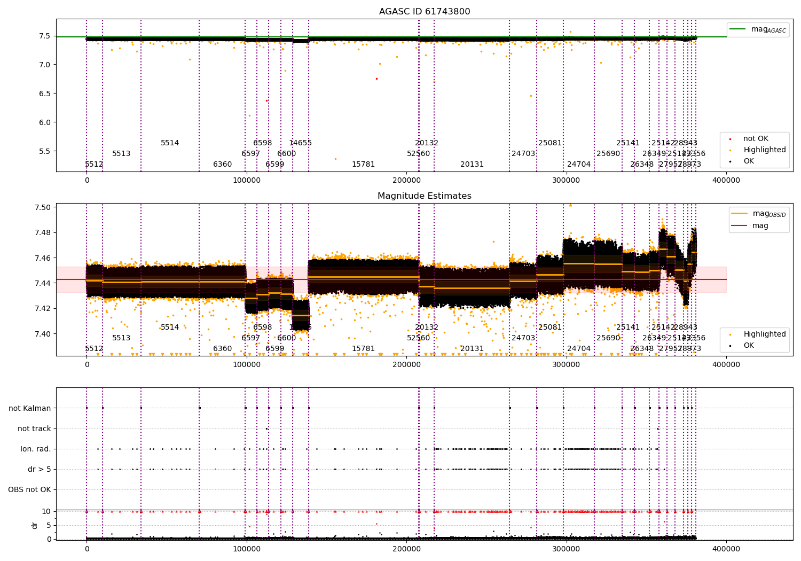Image resolution: width=801 pixels, height=561 pixels.
Task: Click the red 'mag' legend entry
Action: [x=750, y=226]
